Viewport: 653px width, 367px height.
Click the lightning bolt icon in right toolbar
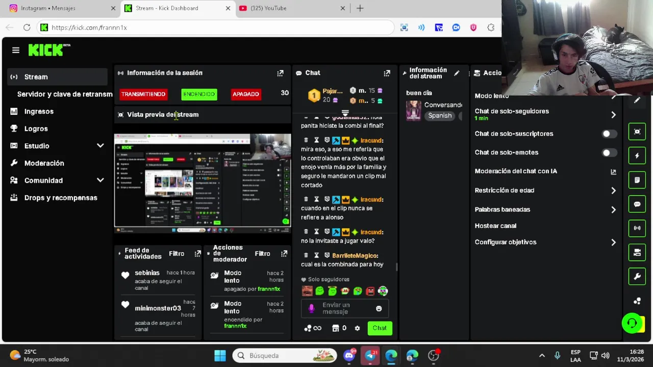click(637, 156)
